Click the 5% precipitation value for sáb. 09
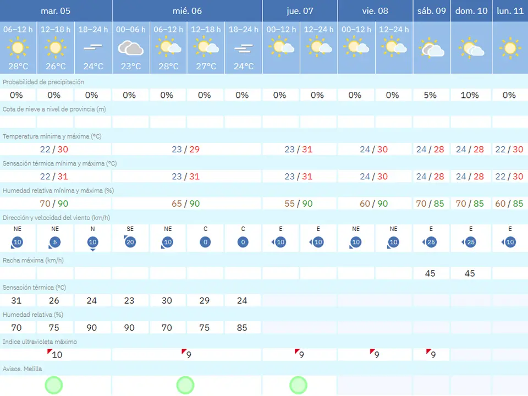 coord(430,95)
